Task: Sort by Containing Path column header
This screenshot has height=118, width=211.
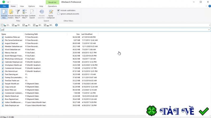Action: (x=45, y=34)
